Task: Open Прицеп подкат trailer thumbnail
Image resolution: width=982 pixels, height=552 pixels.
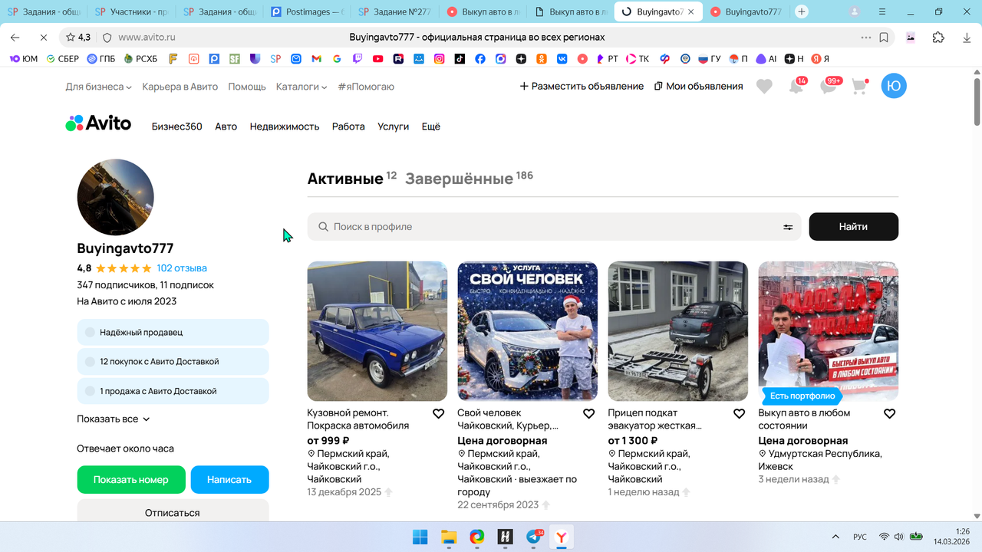Action: tap(678, 331)
